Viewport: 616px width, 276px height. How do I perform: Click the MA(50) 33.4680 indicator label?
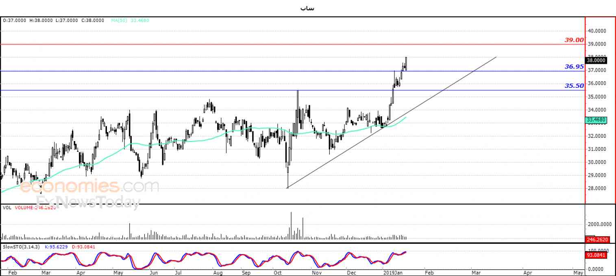(x=130, y=20)
